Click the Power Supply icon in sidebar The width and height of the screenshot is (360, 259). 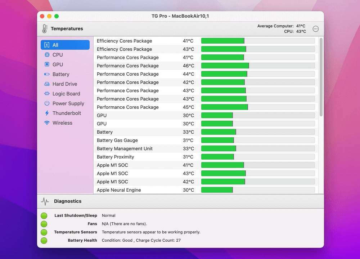point(47,103)
